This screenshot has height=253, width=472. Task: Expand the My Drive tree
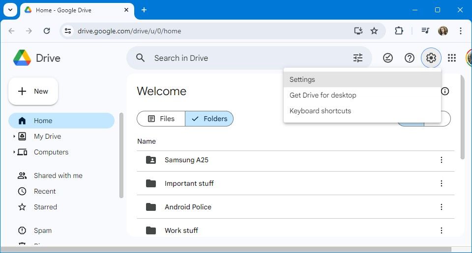[x=14, y=136]
